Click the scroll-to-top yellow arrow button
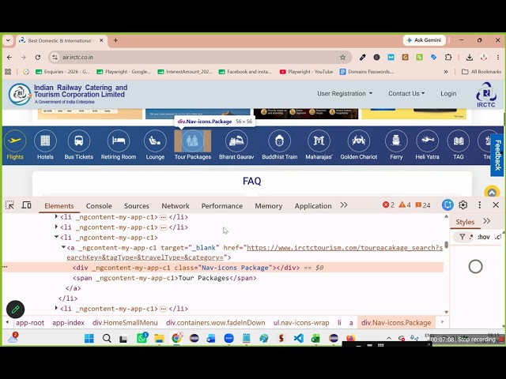Viewport: 506px width, 379px height. click(x=492, y=192)
